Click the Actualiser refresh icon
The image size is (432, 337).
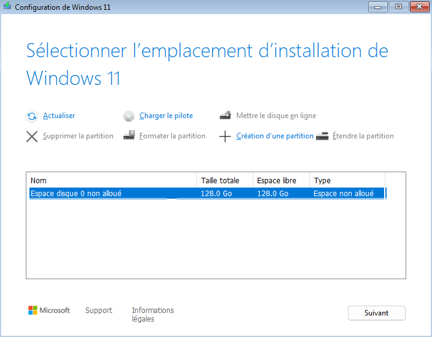(x=32, y=116)
